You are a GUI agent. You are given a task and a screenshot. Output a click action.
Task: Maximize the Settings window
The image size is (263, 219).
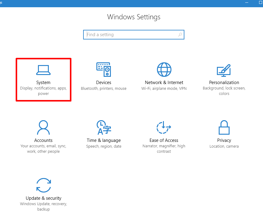coord(261,2)
